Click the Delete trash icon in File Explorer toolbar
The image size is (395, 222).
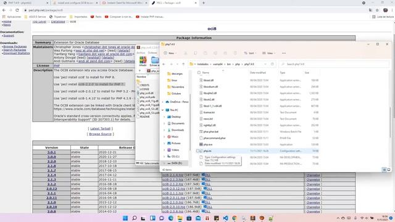(x=235, y=53)
